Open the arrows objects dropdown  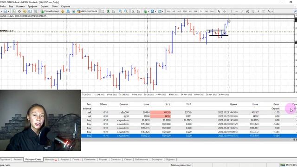tap(270, 11)
